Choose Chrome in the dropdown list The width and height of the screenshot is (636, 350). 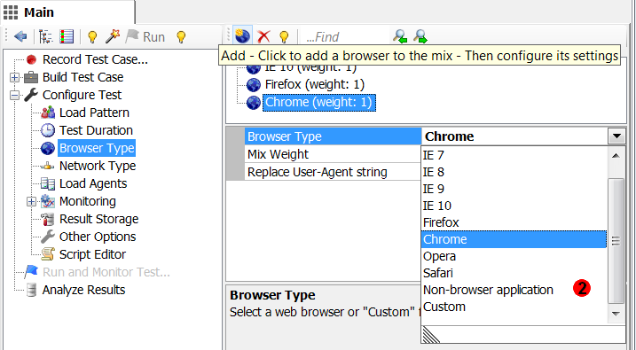tap(514, 239)
